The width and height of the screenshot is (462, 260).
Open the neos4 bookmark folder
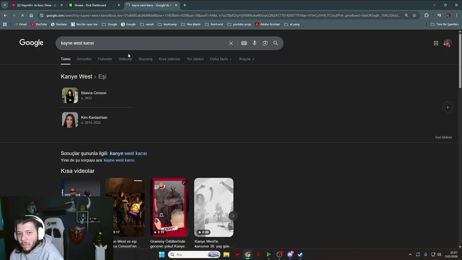point(147,24)
